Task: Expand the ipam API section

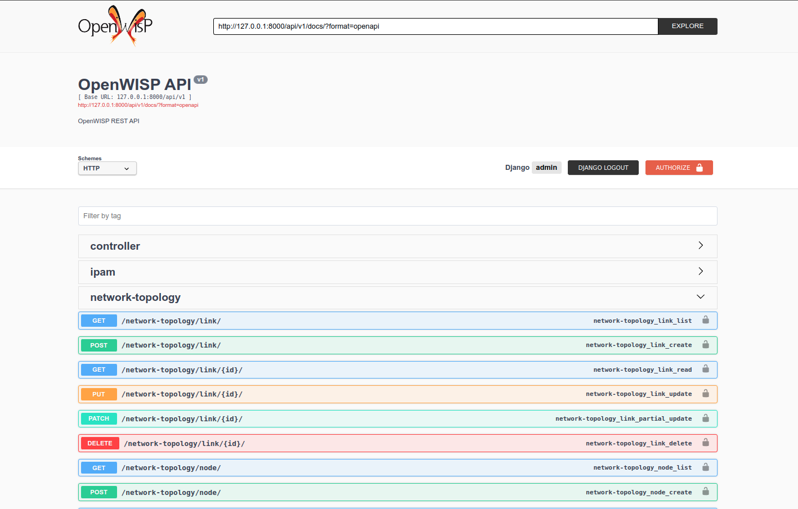Action: click(x=397, y=272)
